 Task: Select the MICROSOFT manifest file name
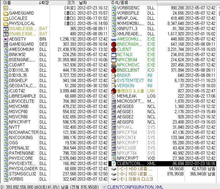[131, 101]
